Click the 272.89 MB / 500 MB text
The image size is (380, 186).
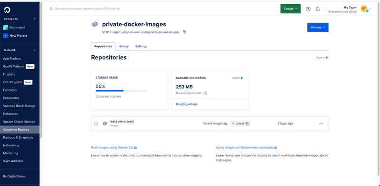108,97
